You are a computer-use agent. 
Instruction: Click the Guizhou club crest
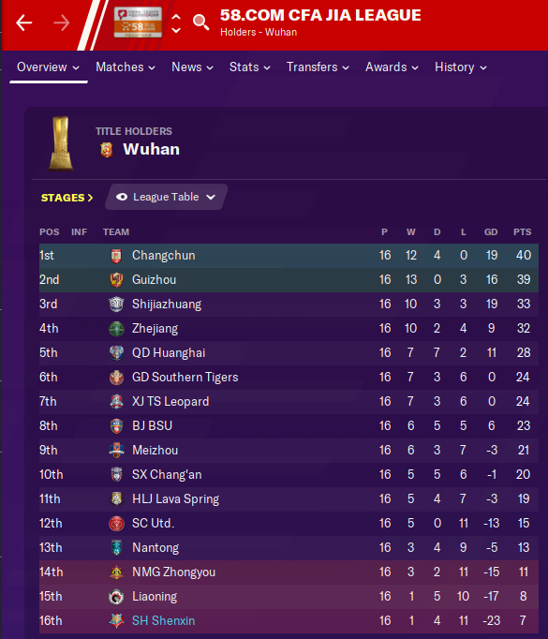click(x=116, y=280)
